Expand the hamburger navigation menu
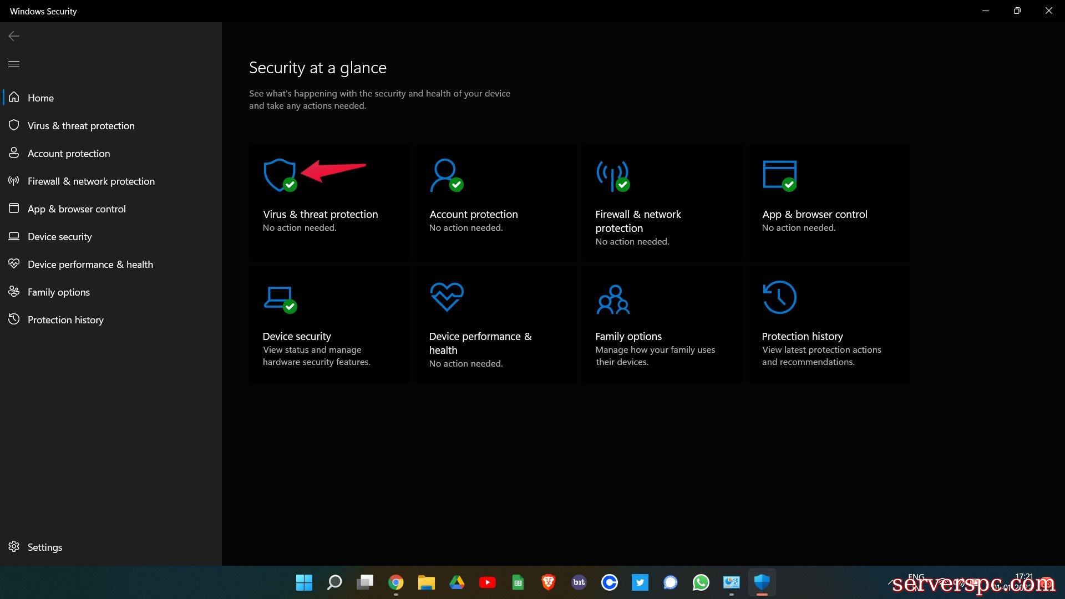 (x=14, y=64)
